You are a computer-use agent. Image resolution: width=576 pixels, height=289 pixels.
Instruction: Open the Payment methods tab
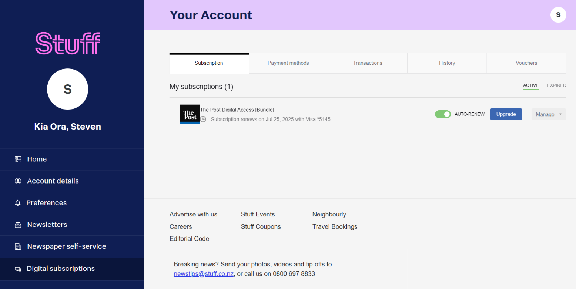(288, 63)
